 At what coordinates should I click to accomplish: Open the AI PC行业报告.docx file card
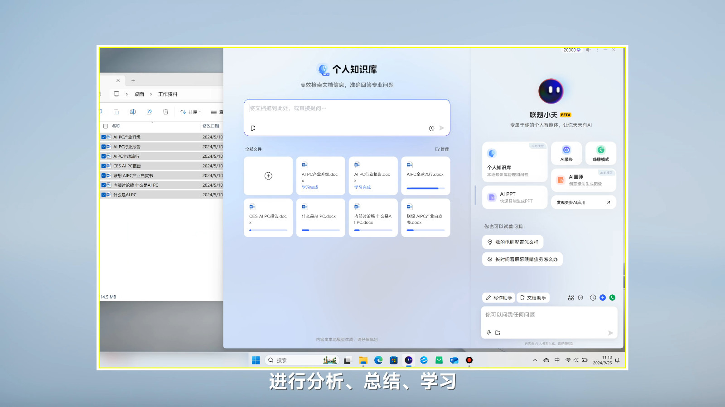(373, 176)
